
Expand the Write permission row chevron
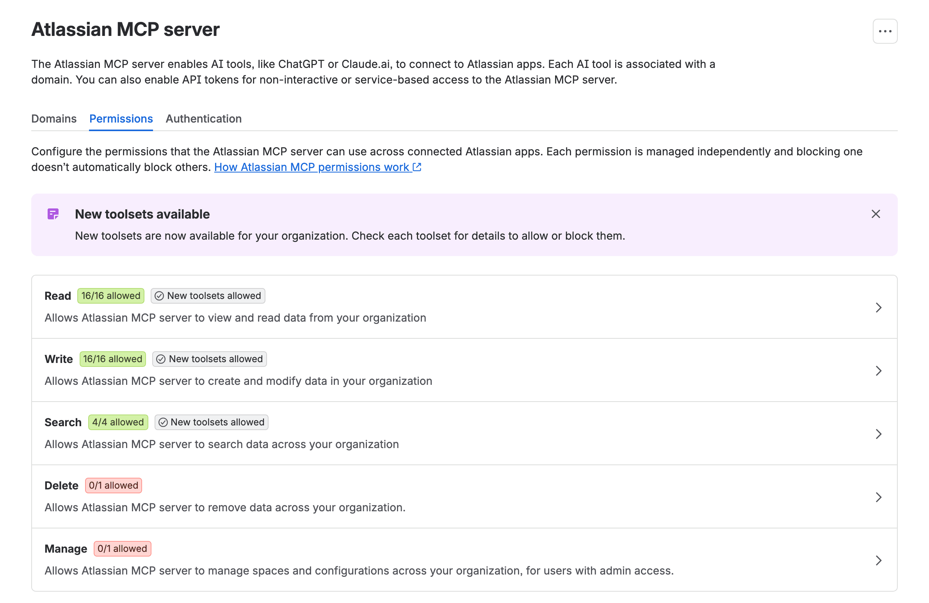pos(878,371)
